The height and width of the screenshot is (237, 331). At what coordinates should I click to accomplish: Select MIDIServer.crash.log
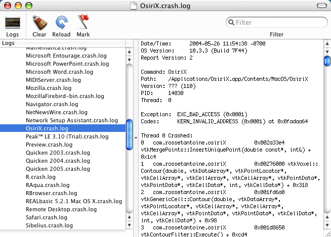(x=53, y=80)
